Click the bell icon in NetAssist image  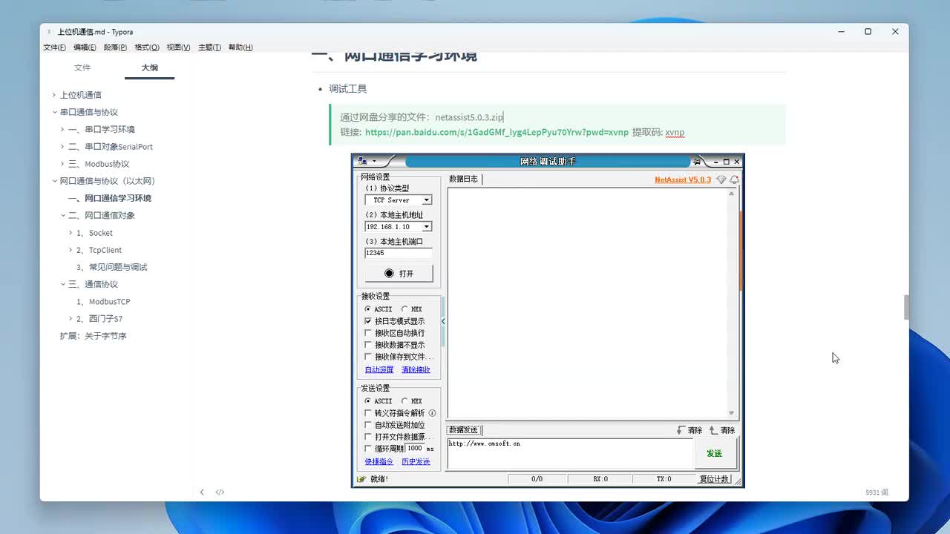point(734,179)
